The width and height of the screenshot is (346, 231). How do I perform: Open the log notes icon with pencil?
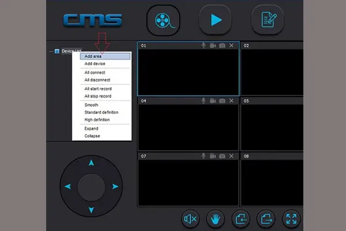point(268,20)
